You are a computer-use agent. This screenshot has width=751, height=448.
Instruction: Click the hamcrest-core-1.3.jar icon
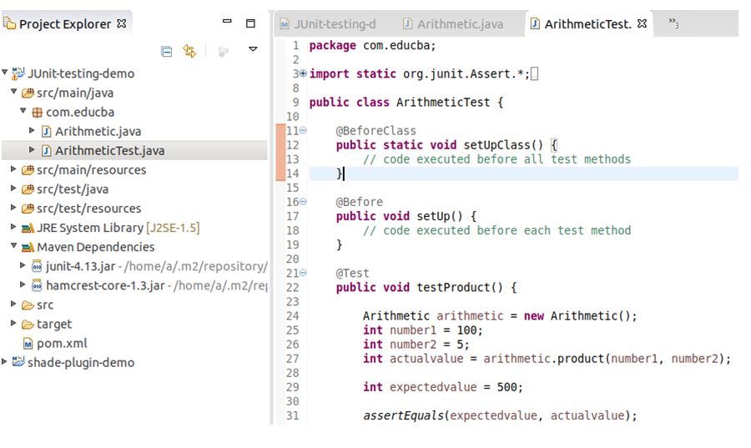click(37, 285)
